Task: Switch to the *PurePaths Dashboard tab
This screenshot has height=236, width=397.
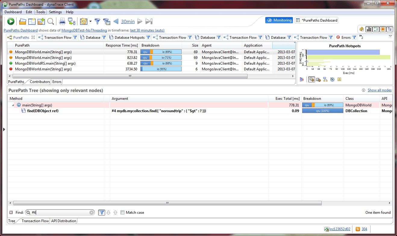Action: pyautogui.click(x=316, y=20)
